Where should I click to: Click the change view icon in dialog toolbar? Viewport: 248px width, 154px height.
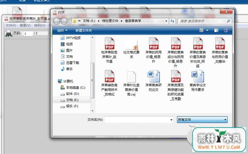pyautogui.click(x=201, y=30)
